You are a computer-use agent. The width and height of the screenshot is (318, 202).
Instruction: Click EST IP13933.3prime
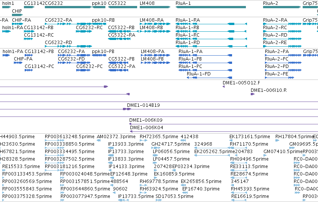click(x=111, y=148)
